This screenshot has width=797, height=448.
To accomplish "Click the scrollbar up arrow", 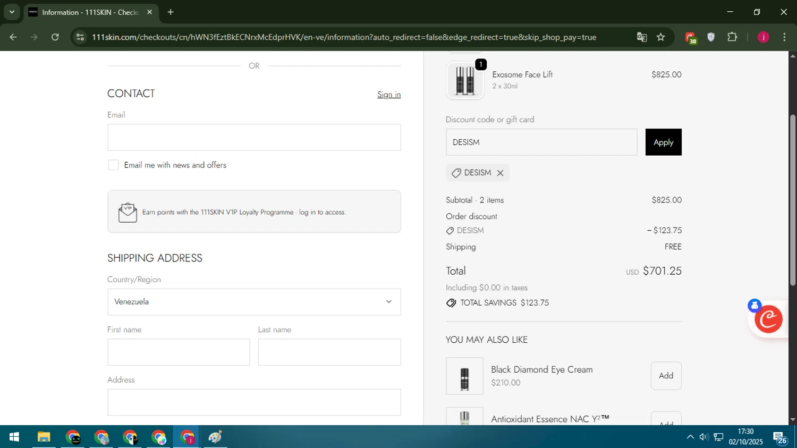I will [x=793, y=56].
